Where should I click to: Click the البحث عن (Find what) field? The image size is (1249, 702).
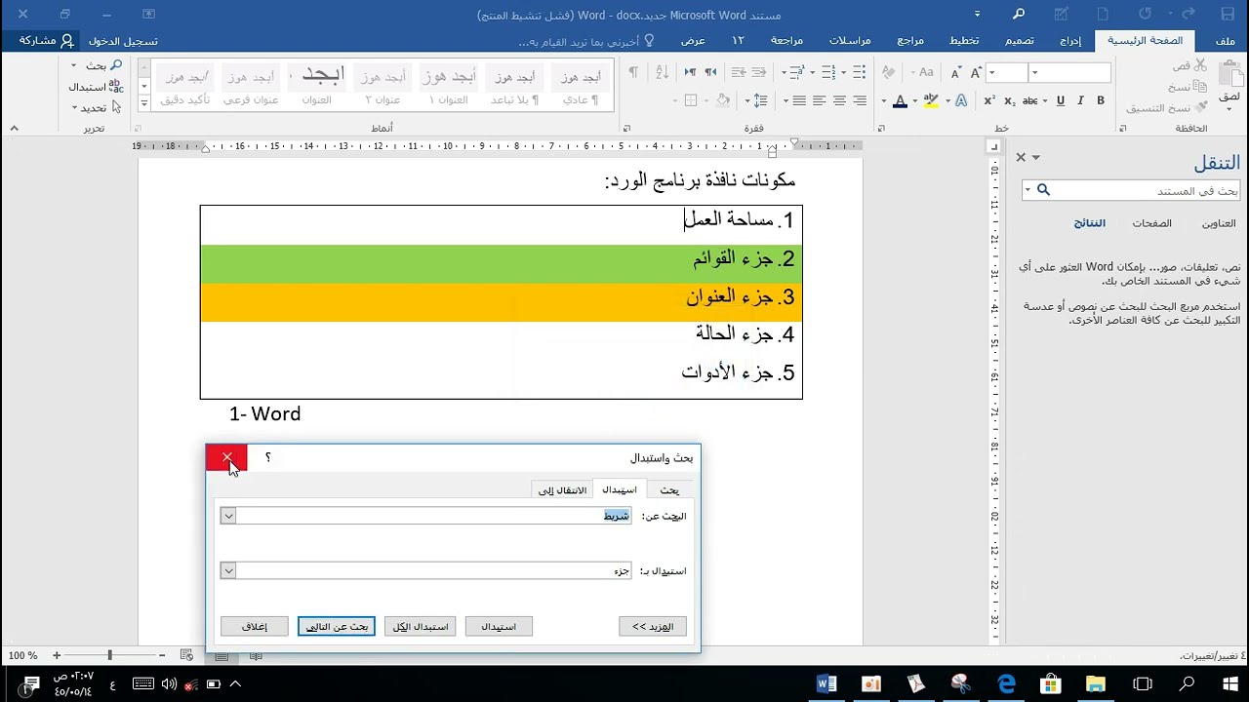(434, 516)
